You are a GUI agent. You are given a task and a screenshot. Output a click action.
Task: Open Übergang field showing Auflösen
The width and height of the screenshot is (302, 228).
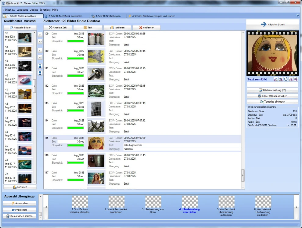point(182,149)
